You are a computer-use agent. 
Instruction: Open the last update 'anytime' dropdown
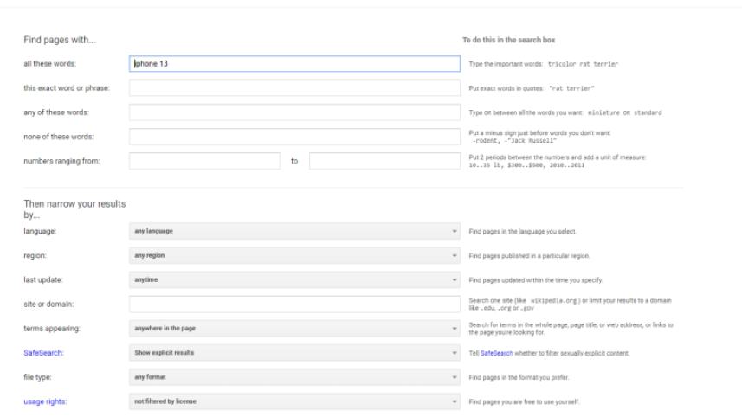294,280
